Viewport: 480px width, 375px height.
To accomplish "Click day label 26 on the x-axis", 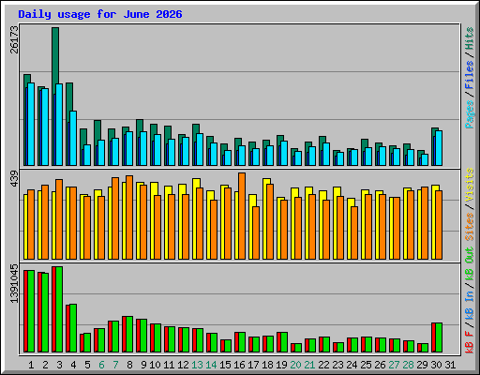I will coord(380,365).
